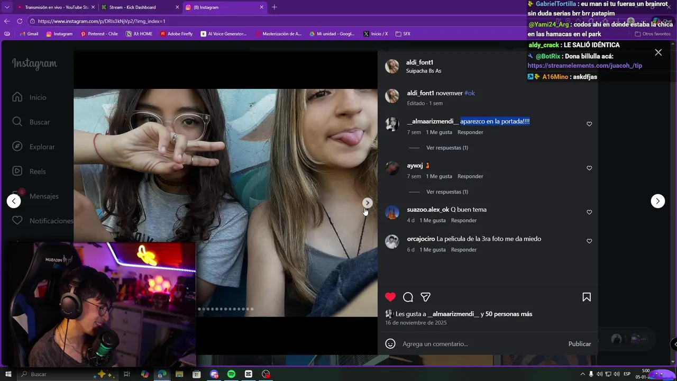This screenshot has height=381, width=677.
Task: Open the emoji picker in comment box
Action: (x=390, y=344)
